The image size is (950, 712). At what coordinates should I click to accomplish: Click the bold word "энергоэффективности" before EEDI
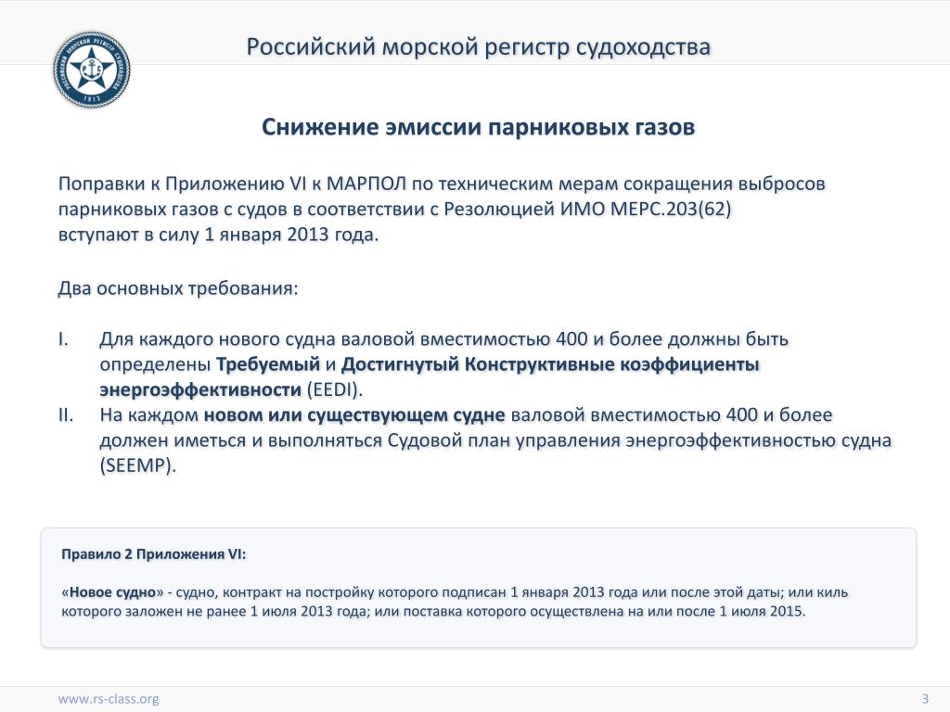[x=200, y=389]
